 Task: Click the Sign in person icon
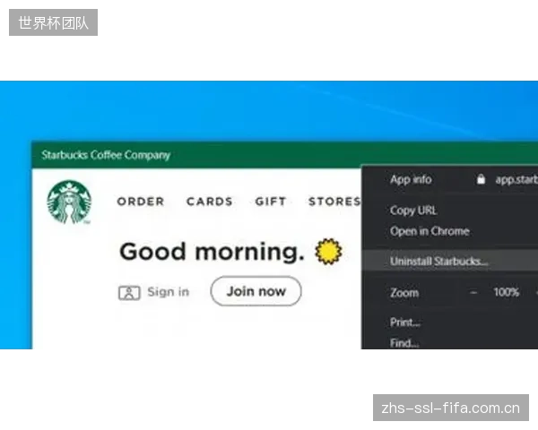[129, 293]
